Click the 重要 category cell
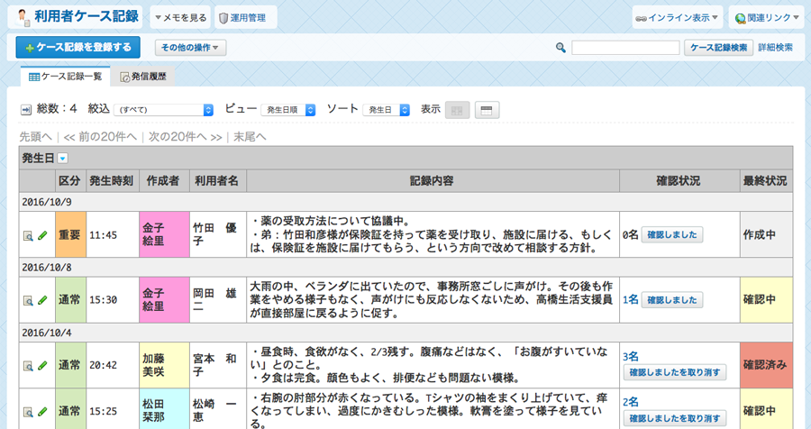 [70, 234]
